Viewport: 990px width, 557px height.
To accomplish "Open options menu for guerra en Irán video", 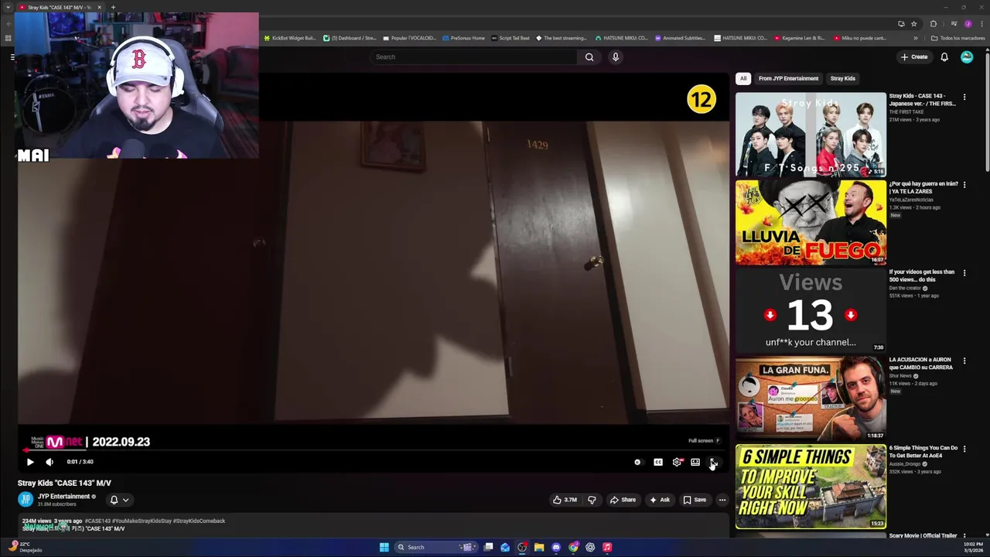I will tap(964, 185).
